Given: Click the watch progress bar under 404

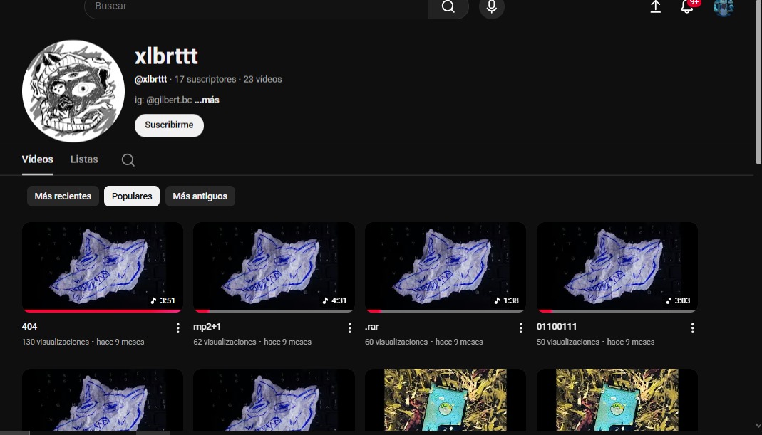Looking at the screenshot, I should pyautogui.click(x=103, y=310).
